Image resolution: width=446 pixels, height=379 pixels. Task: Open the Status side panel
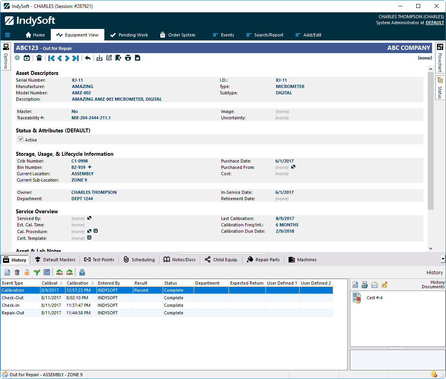coord(440,88)
